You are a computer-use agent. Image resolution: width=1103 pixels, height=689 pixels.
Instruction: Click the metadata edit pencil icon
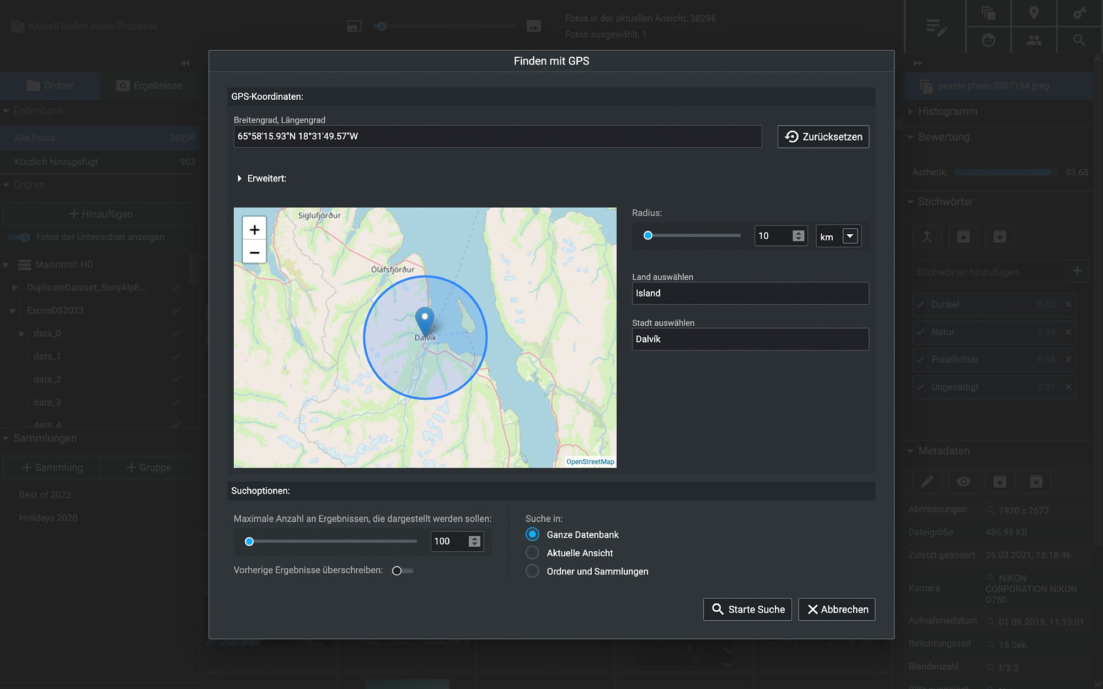[x=927, y=482]
